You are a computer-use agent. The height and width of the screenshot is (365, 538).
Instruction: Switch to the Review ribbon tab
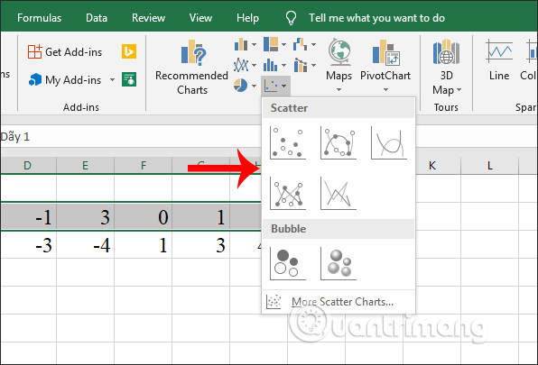coord(149,18)
